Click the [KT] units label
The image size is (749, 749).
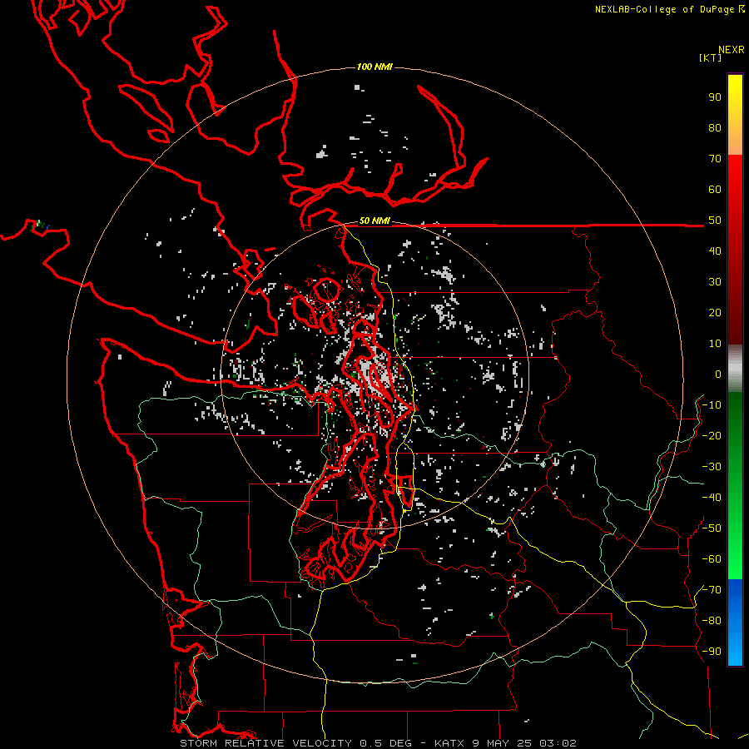[x=711, y=57]
